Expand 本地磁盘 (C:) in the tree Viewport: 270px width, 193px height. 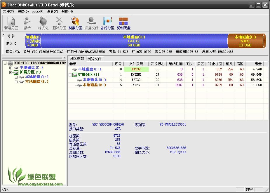pos(11,68)
